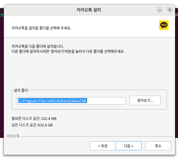Viewport: 178px width, 158px height.
Task: Click the 다음 > next button
Action: pos(129,146)
